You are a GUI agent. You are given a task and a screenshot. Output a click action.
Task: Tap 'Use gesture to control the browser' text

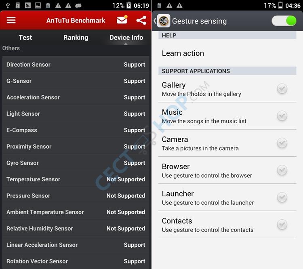pyautogui.click(x=207, y=175)
